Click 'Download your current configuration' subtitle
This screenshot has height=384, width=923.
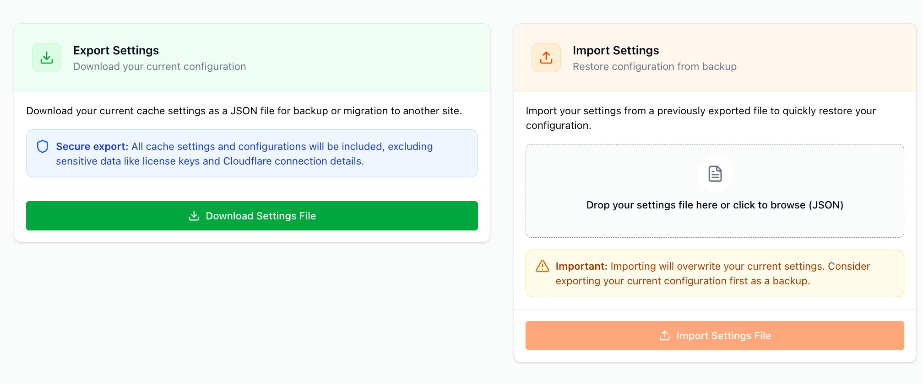(159, 67)
